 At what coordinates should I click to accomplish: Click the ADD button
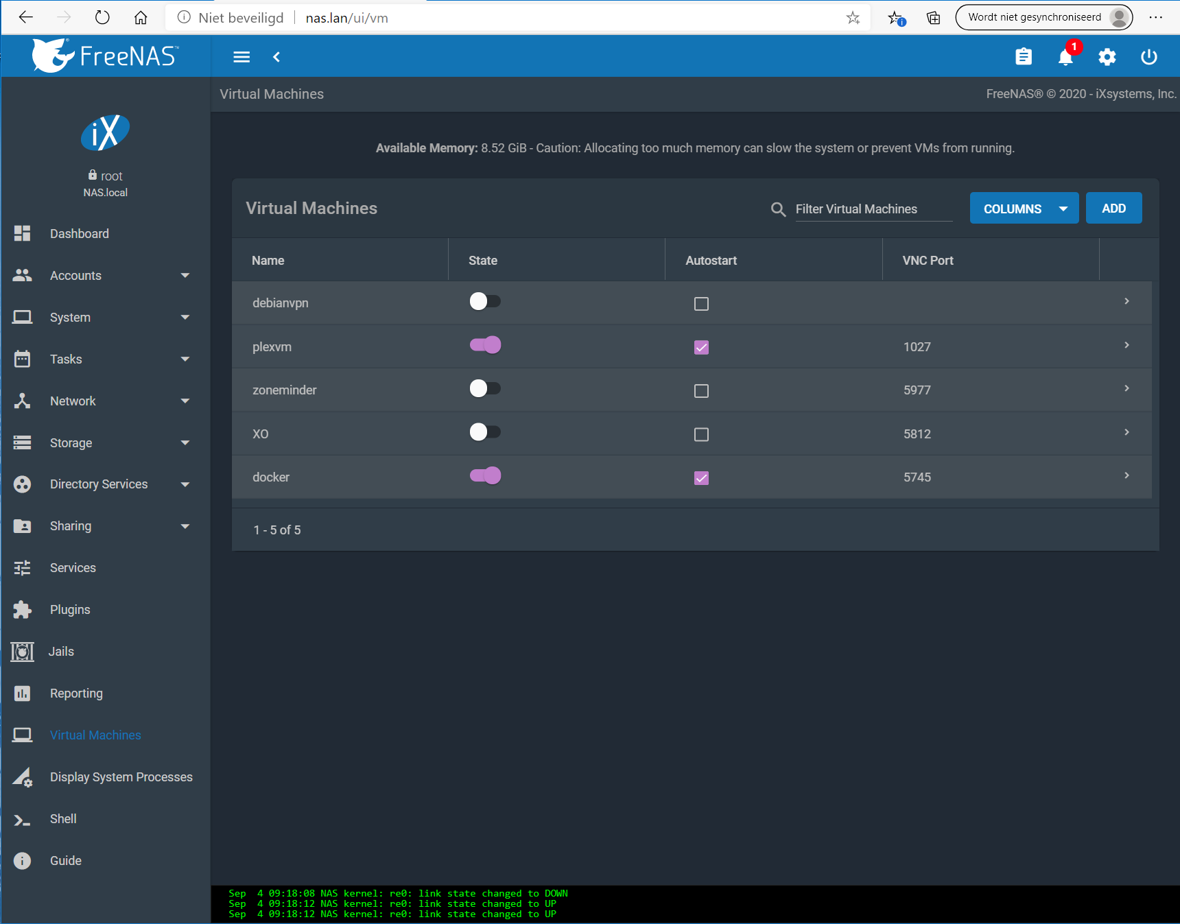(1113, 208)
